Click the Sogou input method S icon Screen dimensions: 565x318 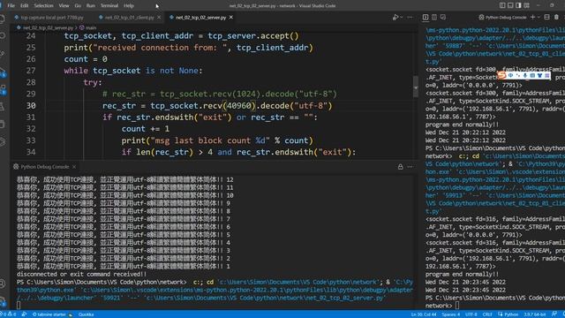point(502,75)
